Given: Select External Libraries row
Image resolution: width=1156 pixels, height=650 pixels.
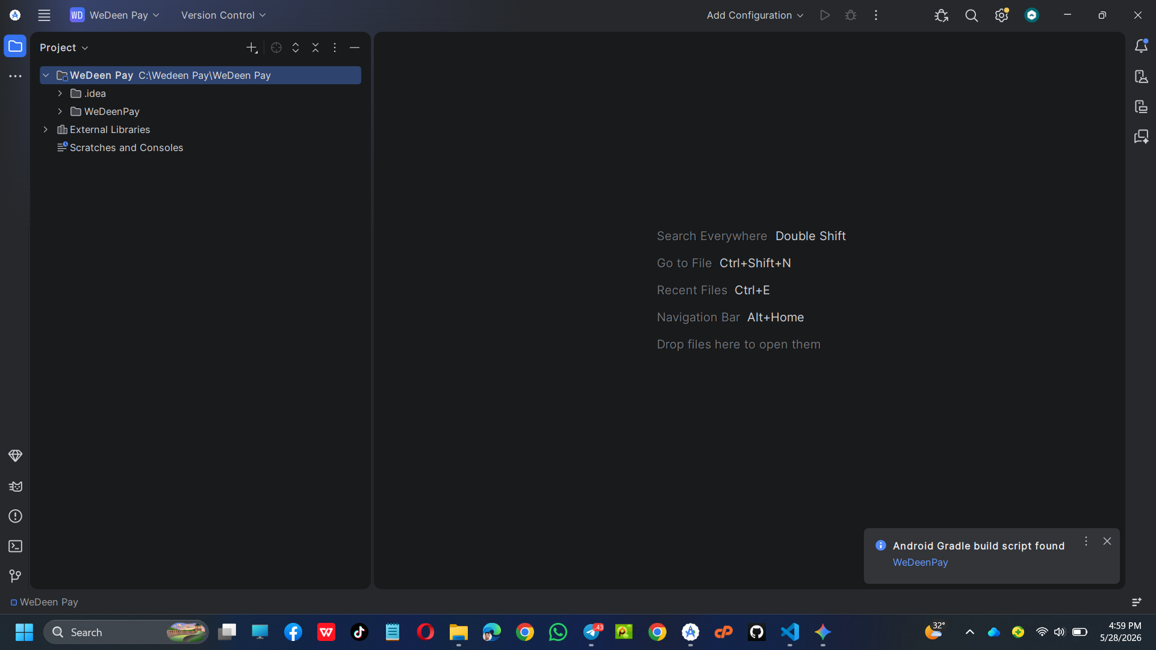Looking at the screenshot, I should pyautogui.click(x=200, y=129).
